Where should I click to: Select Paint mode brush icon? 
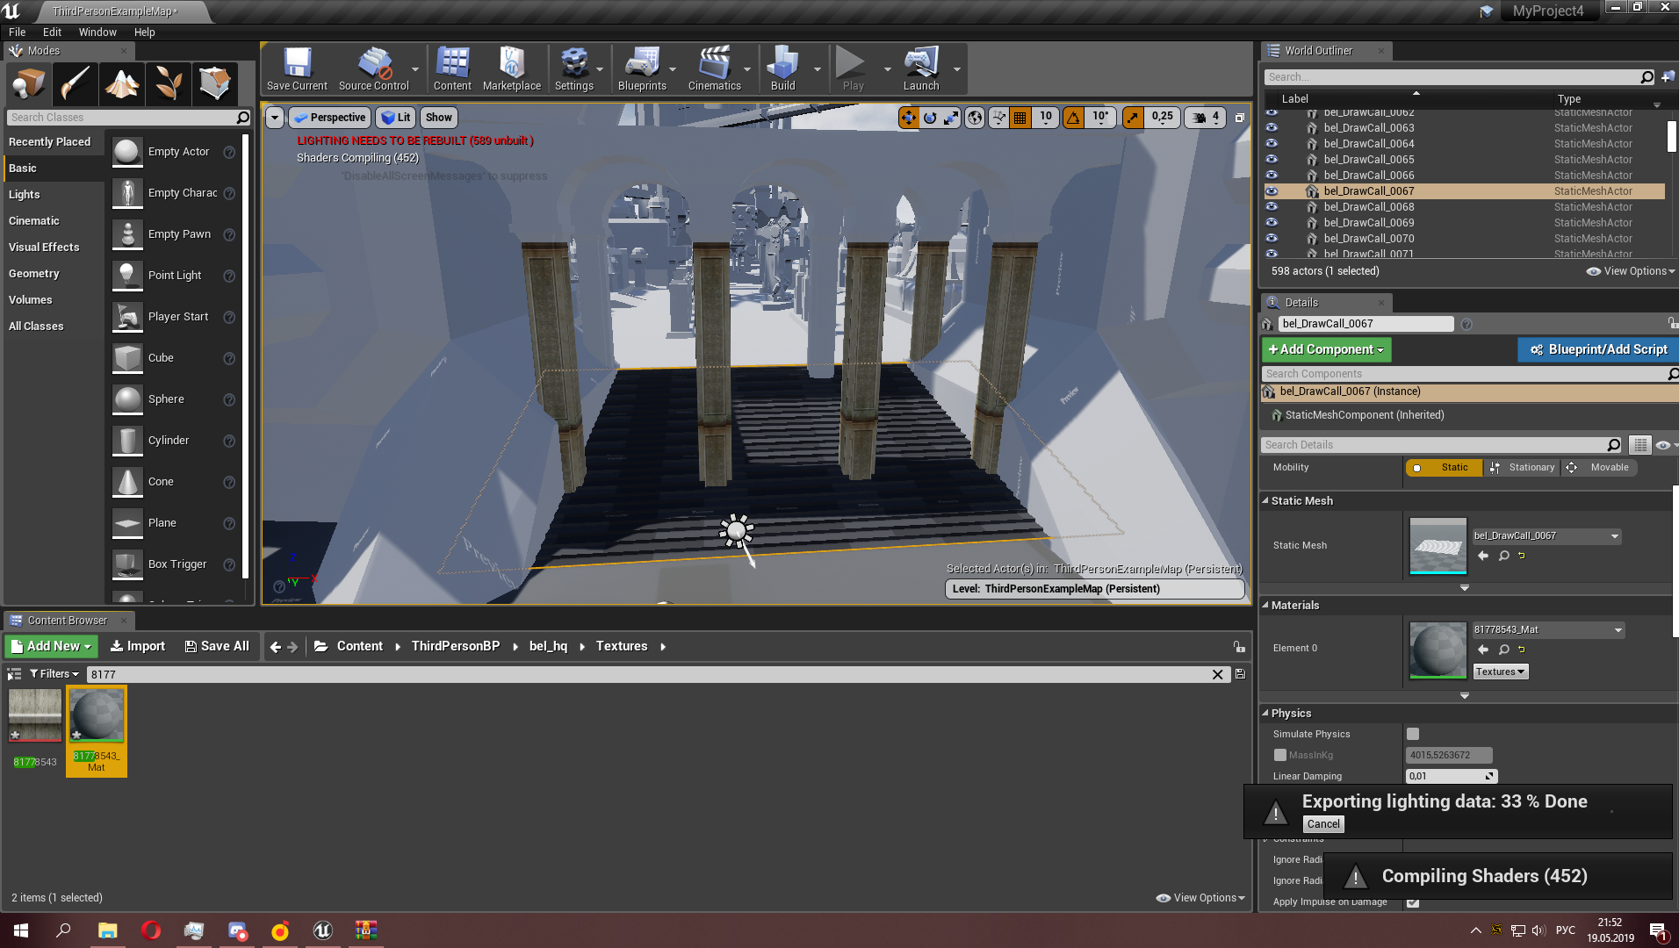point(75,84)
